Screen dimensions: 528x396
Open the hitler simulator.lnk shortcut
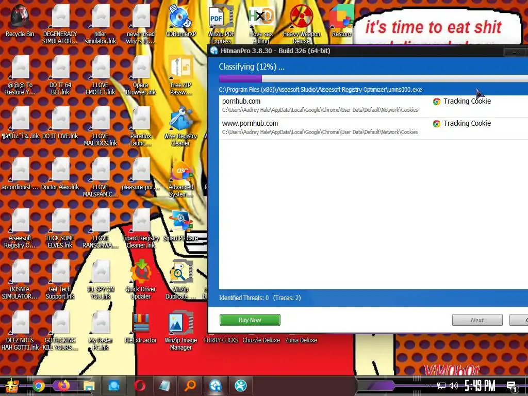click(x=101, y=24)
